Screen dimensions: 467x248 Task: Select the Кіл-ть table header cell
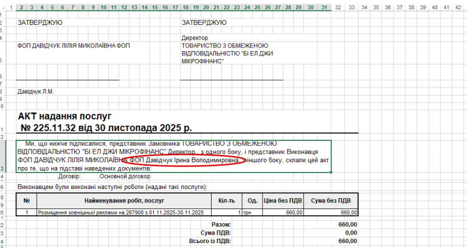pos(227,201)
